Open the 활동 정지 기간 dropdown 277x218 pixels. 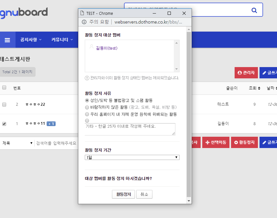coord(132,157)
